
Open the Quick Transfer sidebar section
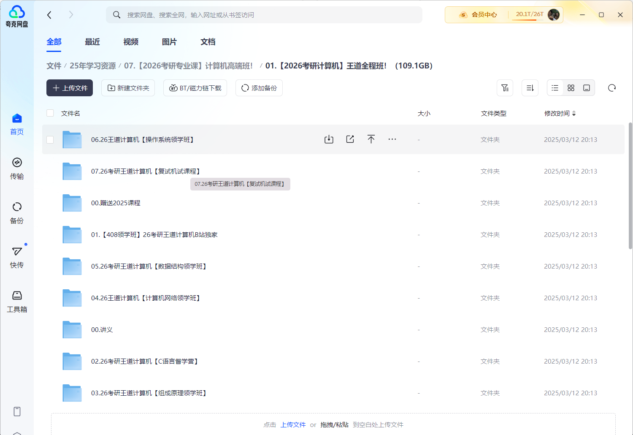(x=17, y=257)
